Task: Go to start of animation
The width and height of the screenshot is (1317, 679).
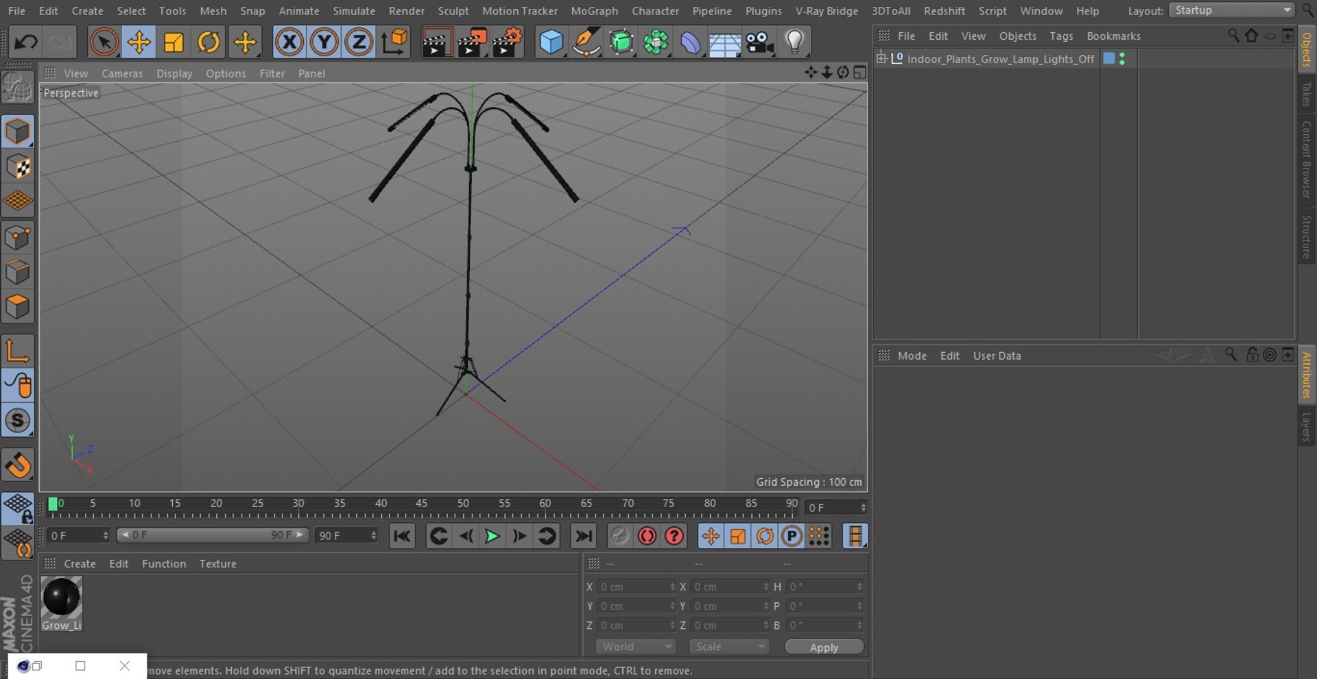Action: coord(402,536)
